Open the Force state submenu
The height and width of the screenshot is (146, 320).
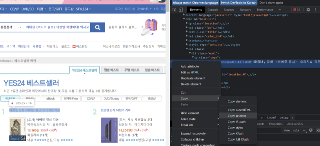pyautogui.click(x=196, y=119)
